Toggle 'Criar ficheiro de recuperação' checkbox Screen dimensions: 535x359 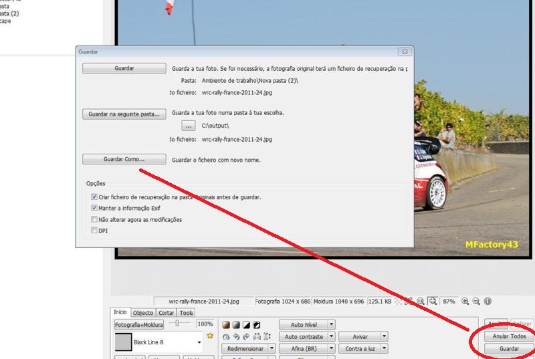tap(94, 197)
